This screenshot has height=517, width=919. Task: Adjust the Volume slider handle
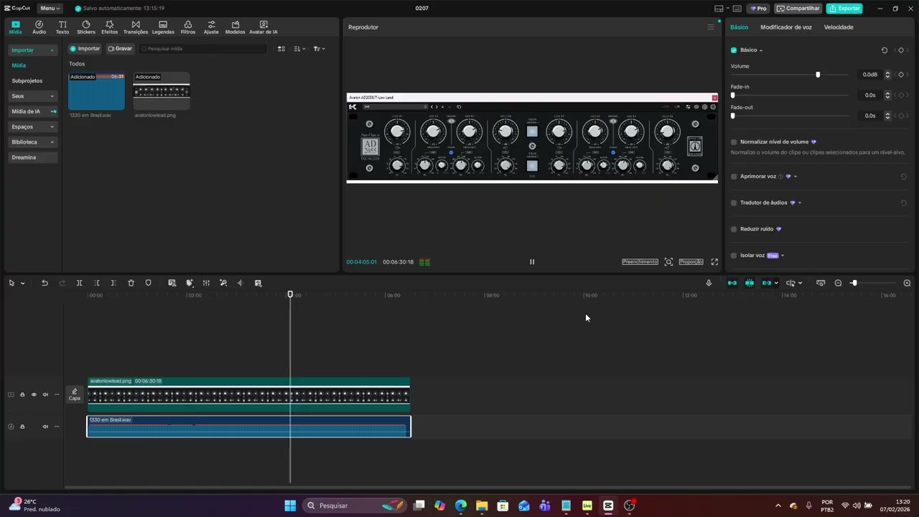[x=818, y=75]
